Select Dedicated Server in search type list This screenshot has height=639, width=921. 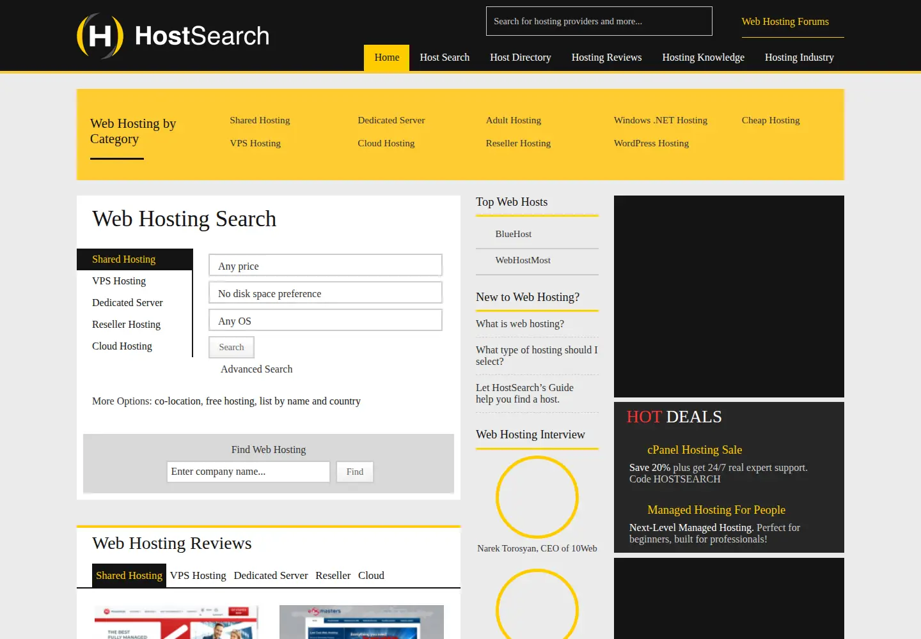coord(127,303)
